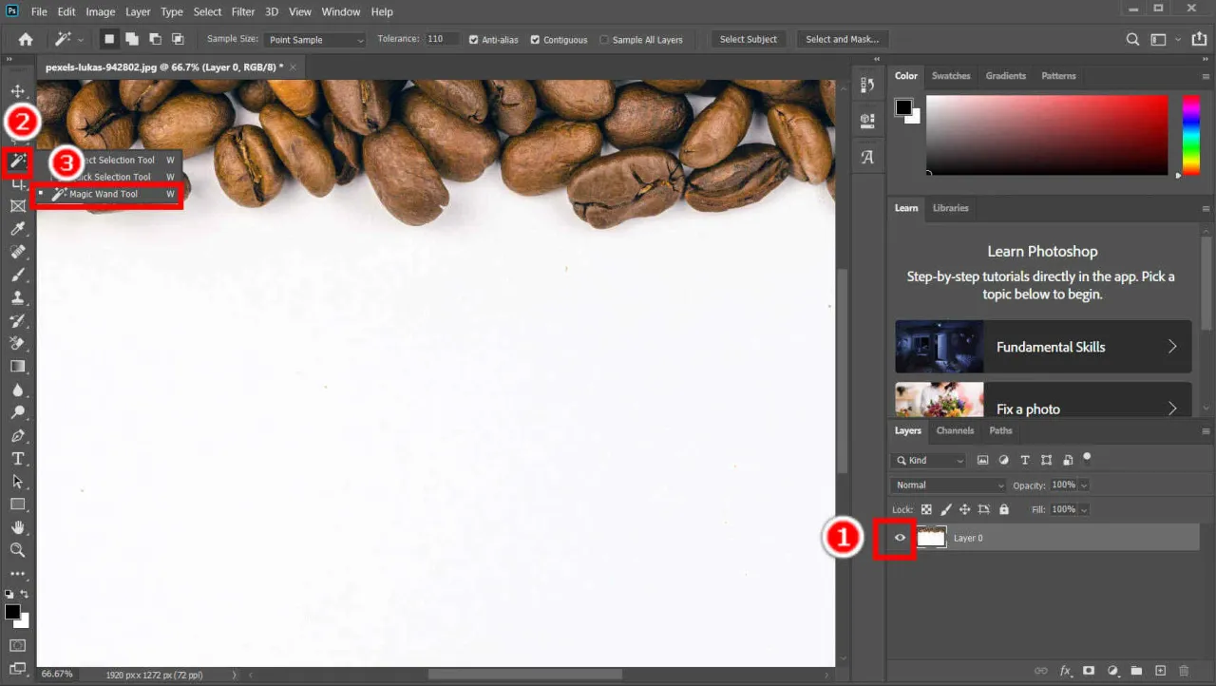Open the Filter menu
This screenshot has height=686, width=1216.
(x=243, y=12)
